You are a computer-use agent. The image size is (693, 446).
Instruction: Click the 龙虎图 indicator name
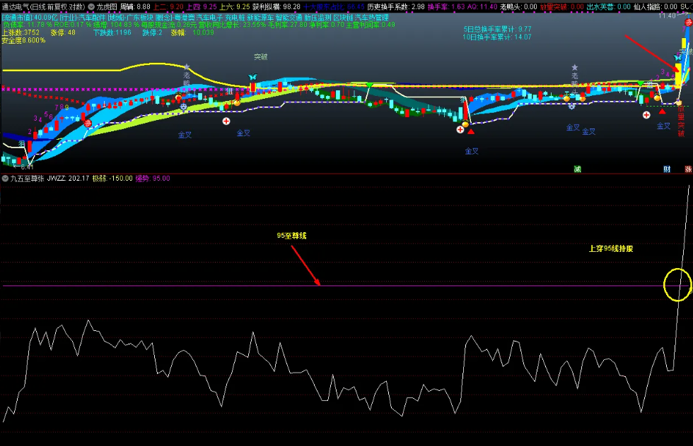107,6
